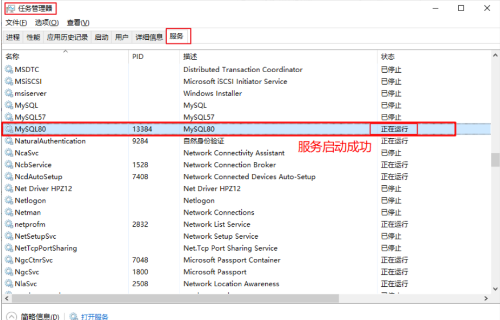Click the 正在运行 status of MySQL80
This screenshot has height=320, width=500.
[x=394, y=129]
